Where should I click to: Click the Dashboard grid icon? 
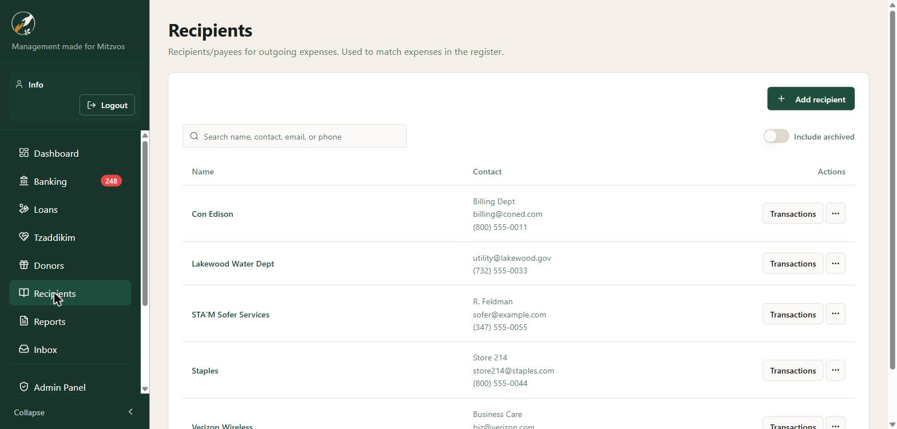pyautogui.click(x=23, y=153)
